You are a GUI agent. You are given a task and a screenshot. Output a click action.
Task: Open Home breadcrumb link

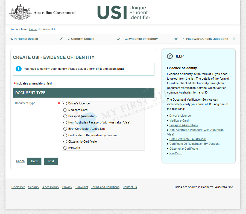click(33, 29)
